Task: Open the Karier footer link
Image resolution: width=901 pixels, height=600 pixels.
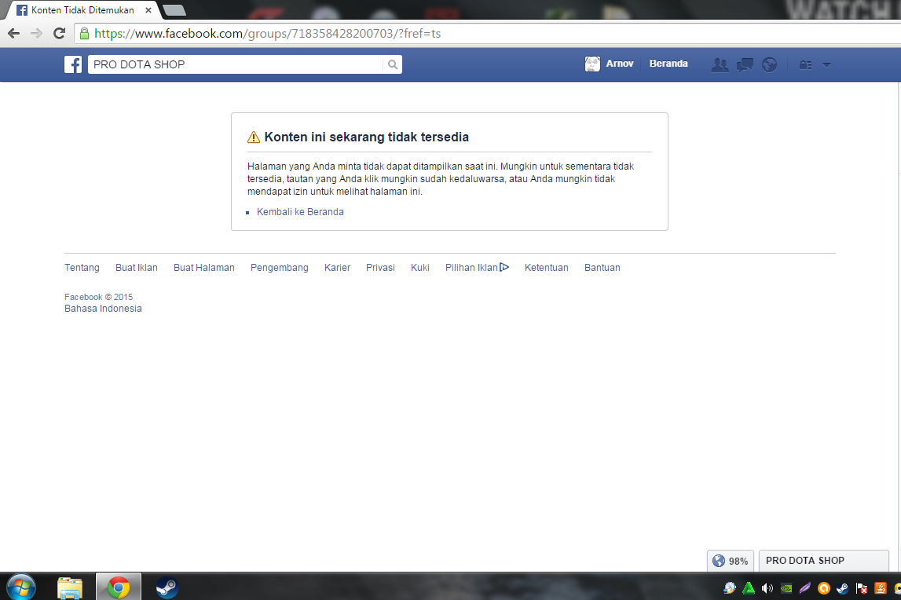Action: 337,268
